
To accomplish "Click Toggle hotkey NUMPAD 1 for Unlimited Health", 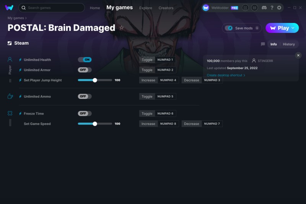I will point(157,60).
